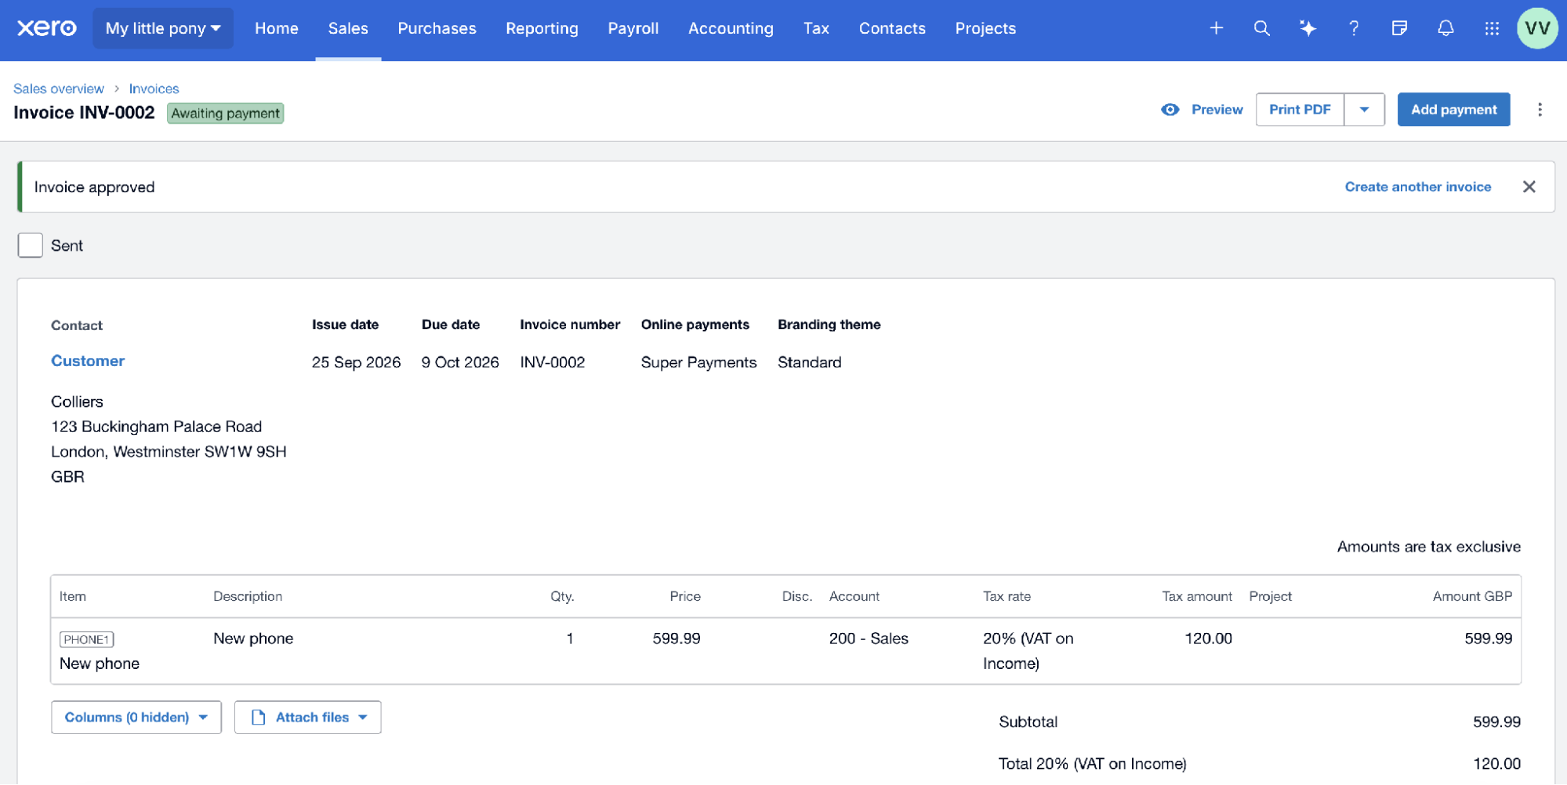The height and width of the screenshot is (785, 1567).
Task: Open the notes checklist icon in header
Action: [x=1399, y=28]
